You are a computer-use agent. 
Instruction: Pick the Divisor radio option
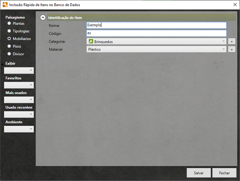tap(9, 54)
